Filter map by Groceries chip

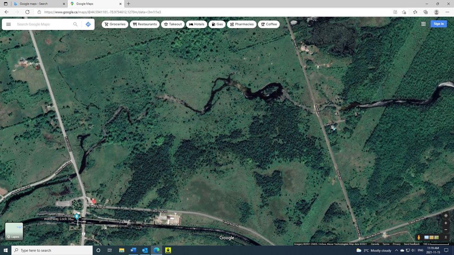(x=115, y=24)
